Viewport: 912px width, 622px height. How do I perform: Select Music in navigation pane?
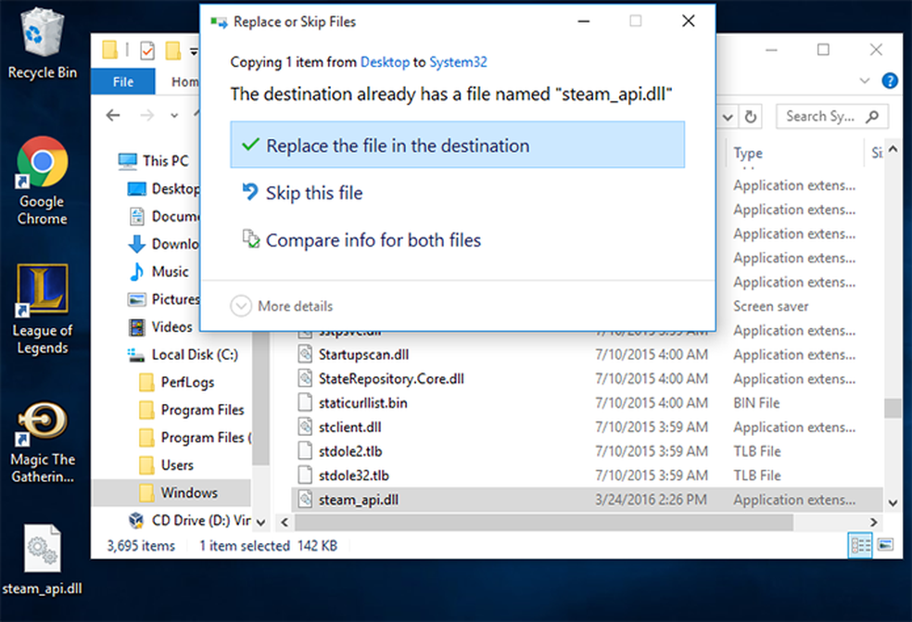click(x=158, y=272)
